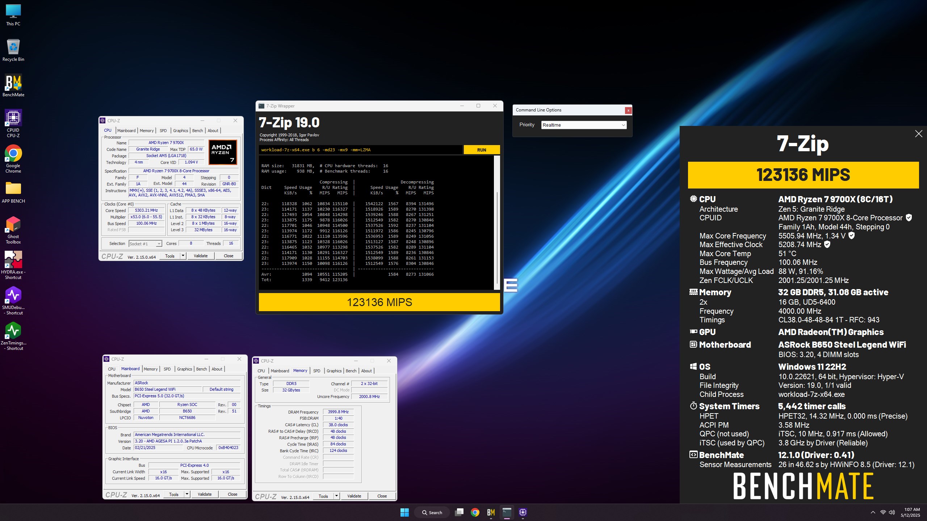Open the Windows Start menu
Screen dimensions: 927x521
pos(404,512)
